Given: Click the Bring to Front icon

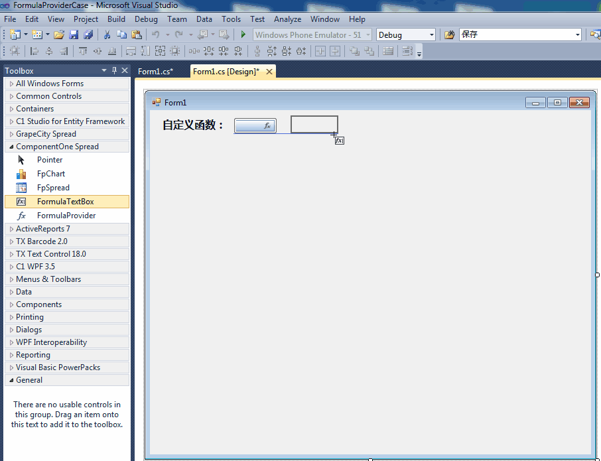Looking at the screenshot, I should pyautogui.click(x=354, y=51).
